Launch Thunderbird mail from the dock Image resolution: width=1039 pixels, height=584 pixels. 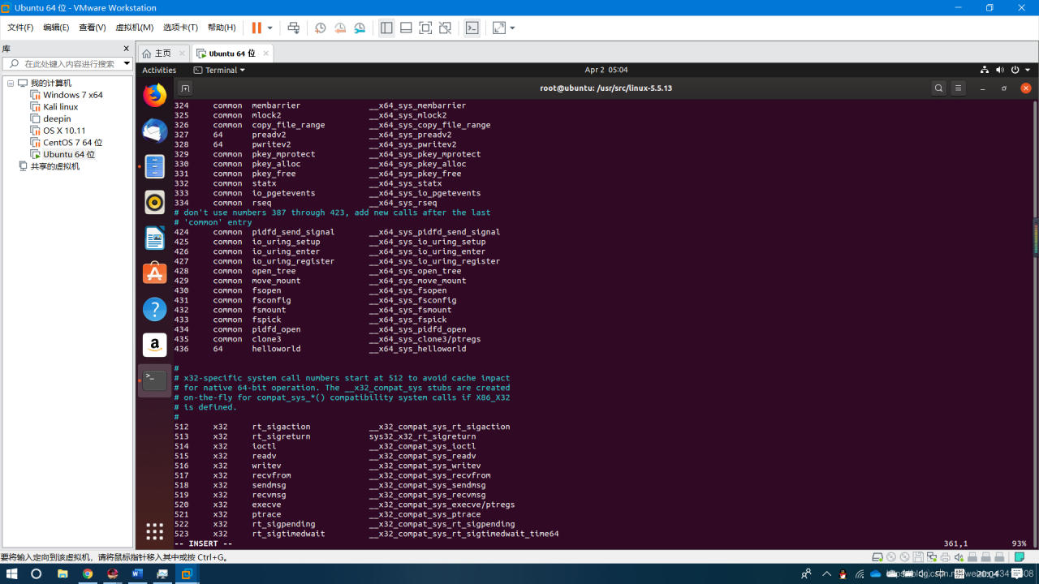[154, 131]
